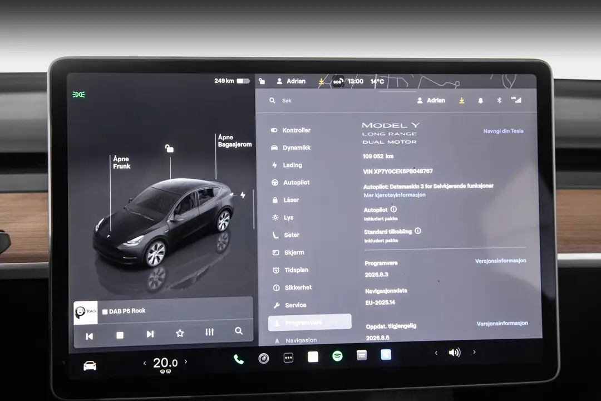The image size is (601, 401).
Task: Open the grey card-shaped app in the dock
Action: click(x=362, y=355)
